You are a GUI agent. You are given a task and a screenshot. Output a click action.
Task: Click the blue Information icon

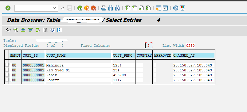(x=60, y=30)
